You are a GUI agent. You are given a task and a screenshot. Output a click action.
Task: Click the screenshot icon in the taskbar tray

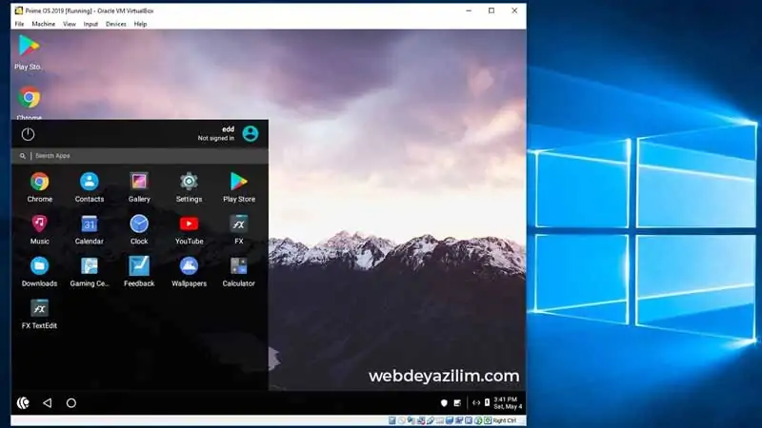(x=457, y=402)
